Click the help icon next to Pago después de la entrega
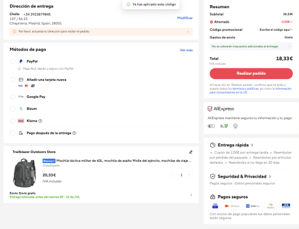The width and height of the screenshot is (299, 229). [x=74, y=133]
